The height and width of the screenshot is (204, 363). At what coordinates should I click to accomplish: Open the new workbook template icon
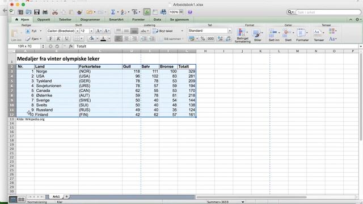[20, 12]
